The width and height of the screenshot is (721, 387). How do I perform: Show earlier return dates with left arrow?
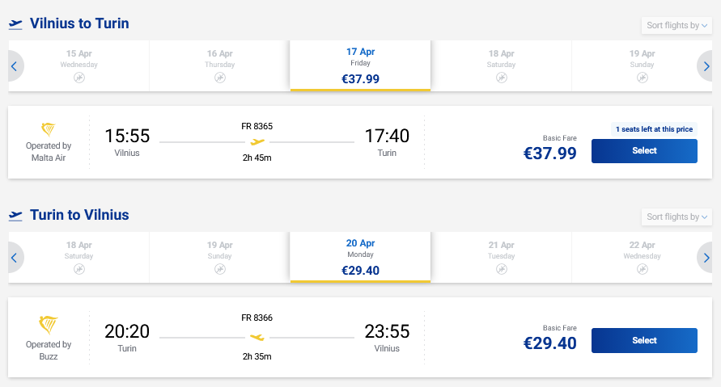click(15, 258)
